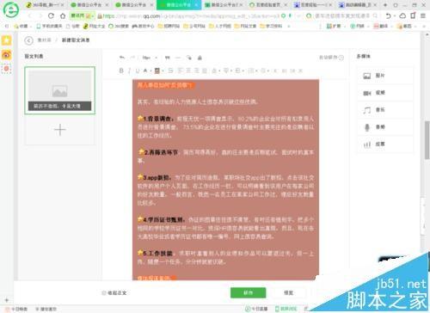Screen dimensions: 430x313
Task: Click the breadcrumb link before the slash
Action: tap(45, 40)
